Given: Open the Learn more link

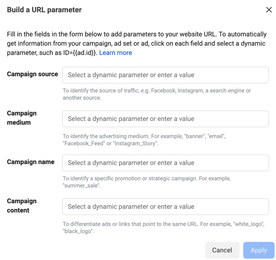Looking at the screenshot, I should pyautogui.click(x=115, y=53).
